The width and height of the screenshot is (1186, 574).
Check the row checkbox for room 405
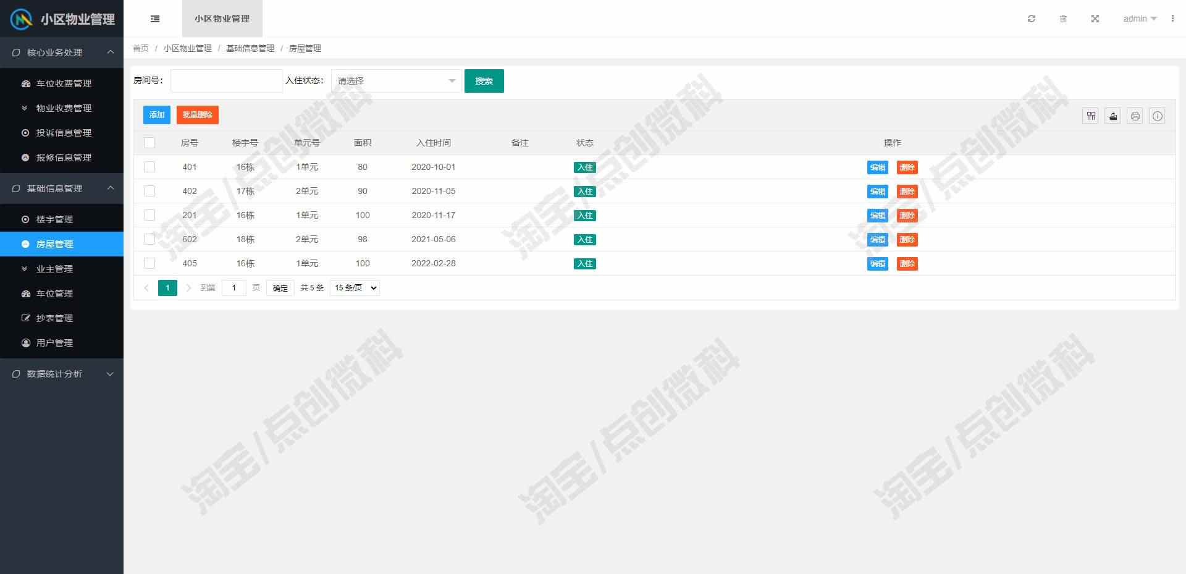[x=149, y=263]
